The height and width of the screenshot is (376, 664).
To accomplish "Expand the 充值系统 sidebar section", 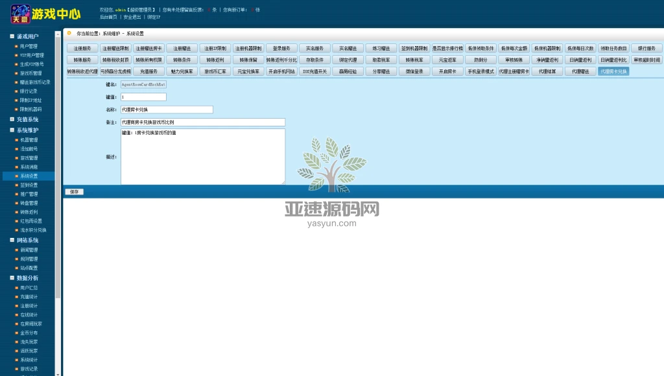I will [12, 119].
